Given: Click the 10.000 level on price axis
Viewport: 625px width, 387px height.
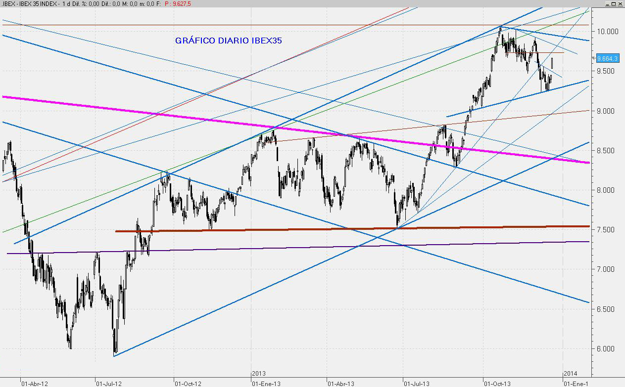Looking at the screenshot, I should pyautogui.click(x=608, y=32).
